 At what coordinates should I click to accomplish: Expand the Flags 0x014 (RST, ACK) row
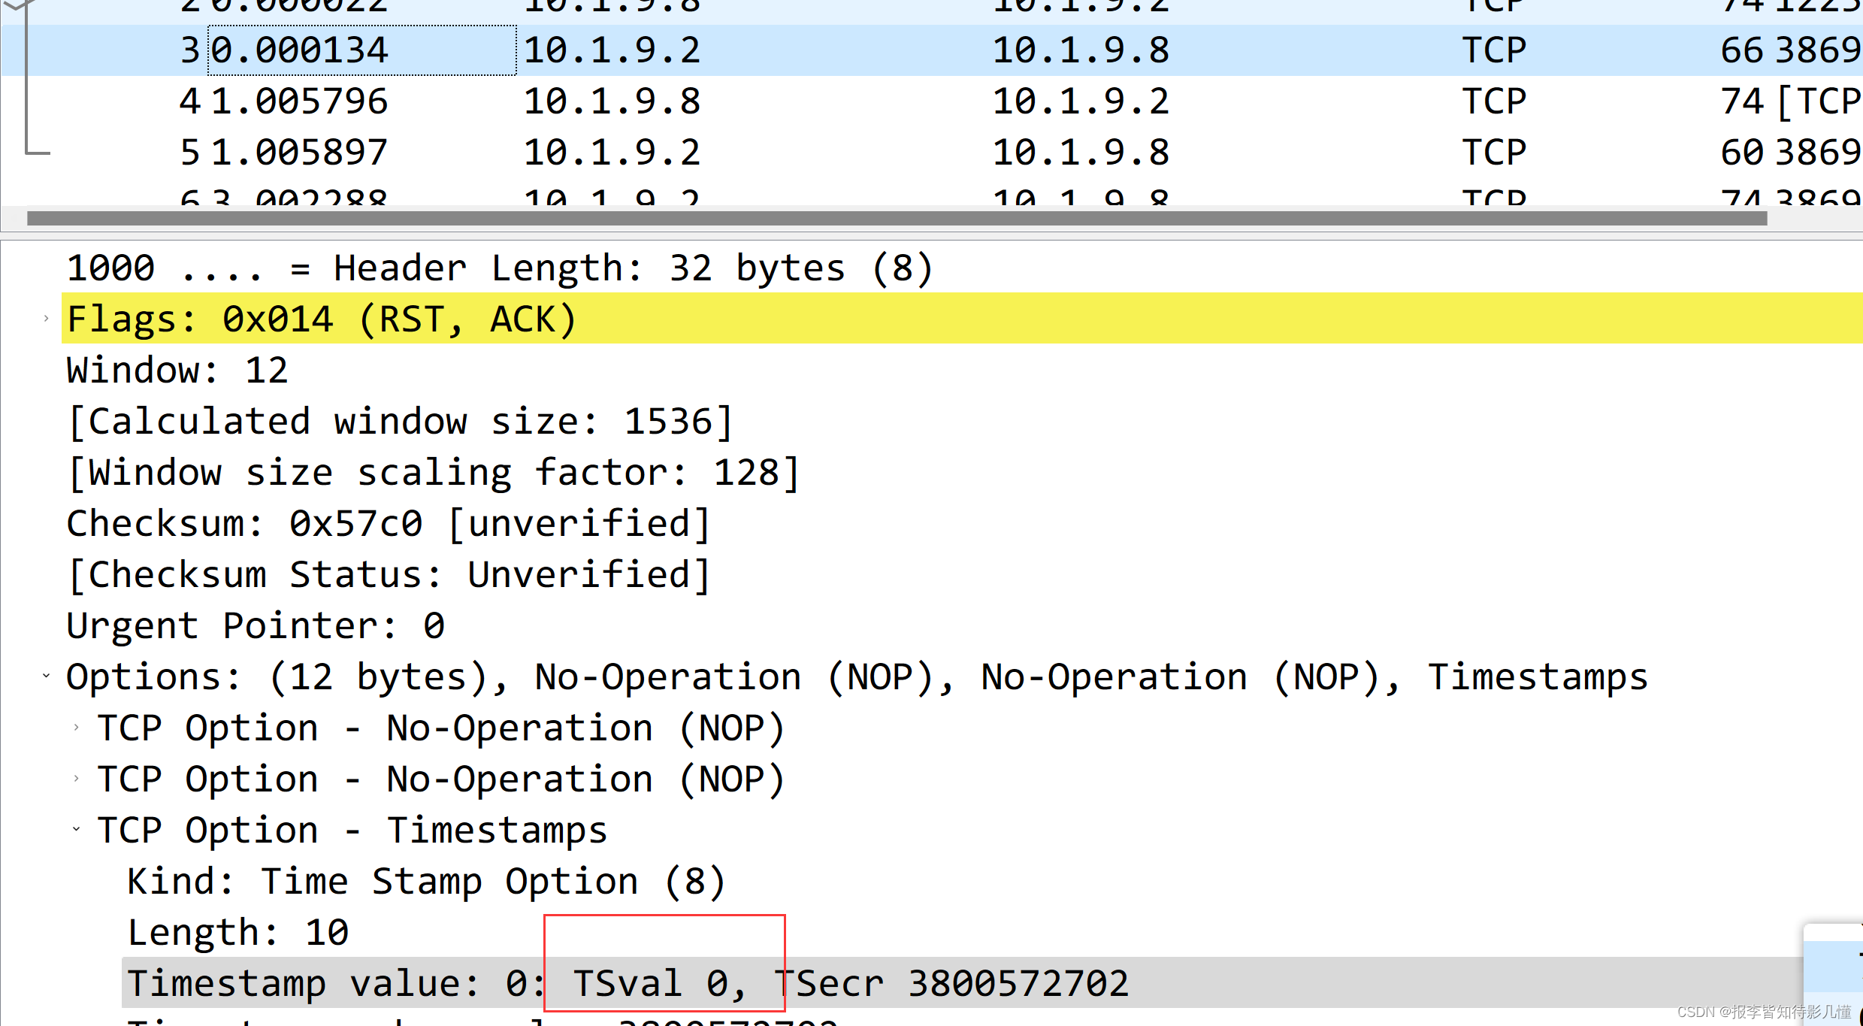pyautogui.click(x=46, y=319)
